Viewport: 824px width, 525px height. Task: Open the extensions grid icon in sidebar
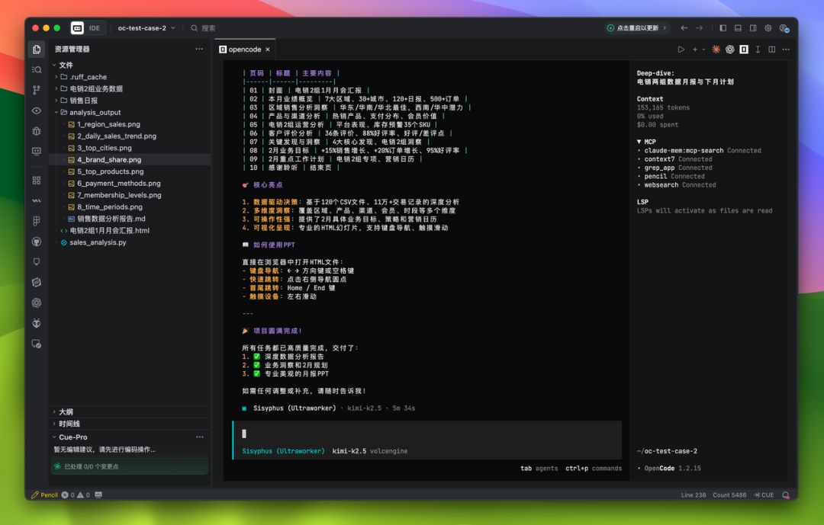(37, 181)
